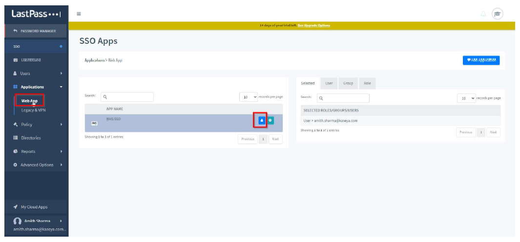The image size is (520, 242).
Task: Click the Directories list icon
Action: (x=15, y=138)
